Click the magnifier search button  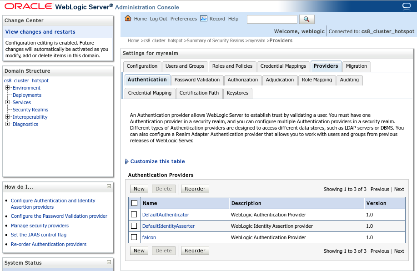click(306, 19)
